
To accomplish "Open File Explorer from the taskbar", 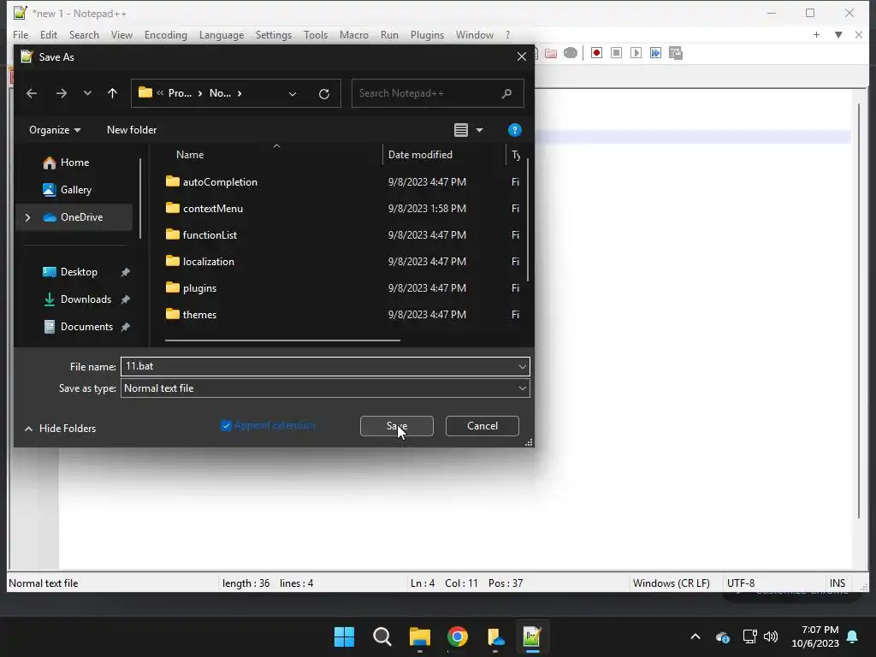I will pos(419,636).
